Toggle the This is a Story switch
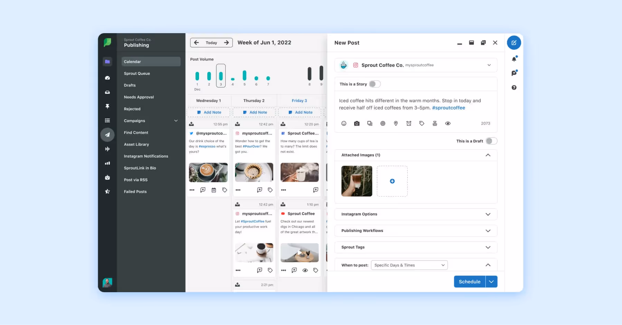This screenshot has height=325, width=622. click(x=375, y=84)
